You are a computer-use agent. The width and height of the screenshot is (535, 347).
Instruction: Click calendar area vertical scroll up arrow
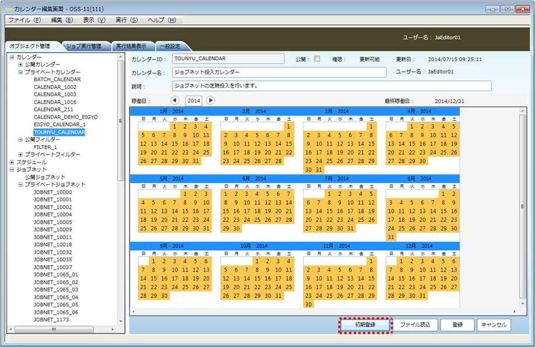coord(523,111)
